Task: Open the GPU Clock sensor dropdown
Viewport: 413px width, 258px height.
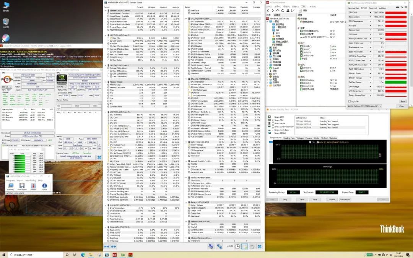Action: coord(371,13)
